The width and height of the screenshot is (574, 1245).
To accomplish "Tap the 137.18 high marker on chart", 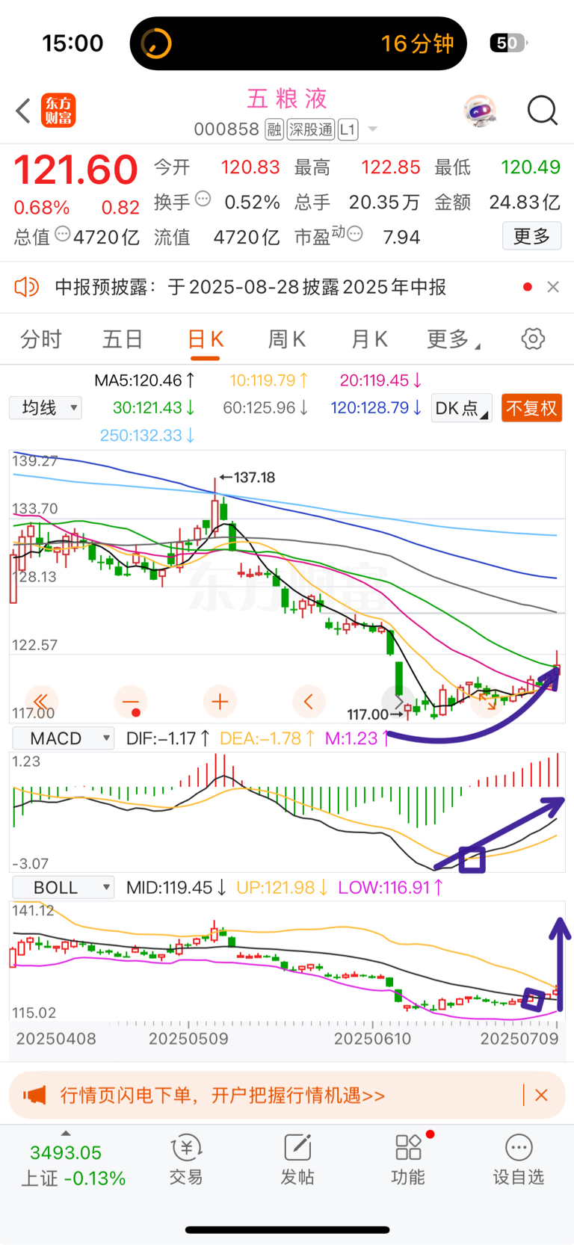I will (247, 477).
